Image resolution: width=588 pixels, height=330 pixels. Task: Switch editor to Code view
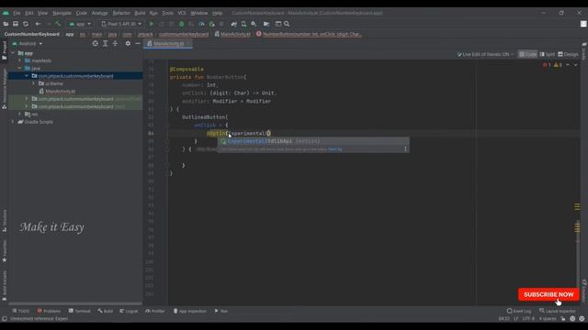pos(527,54)
